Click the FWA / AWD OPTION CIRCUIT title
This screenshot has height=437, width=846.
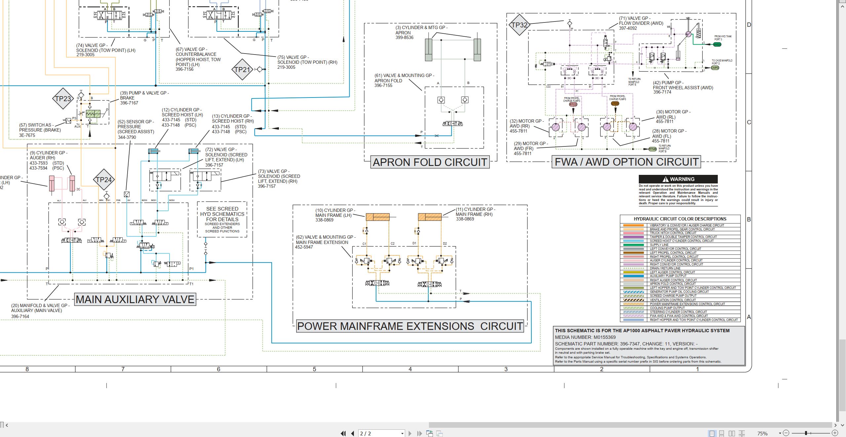626,162
